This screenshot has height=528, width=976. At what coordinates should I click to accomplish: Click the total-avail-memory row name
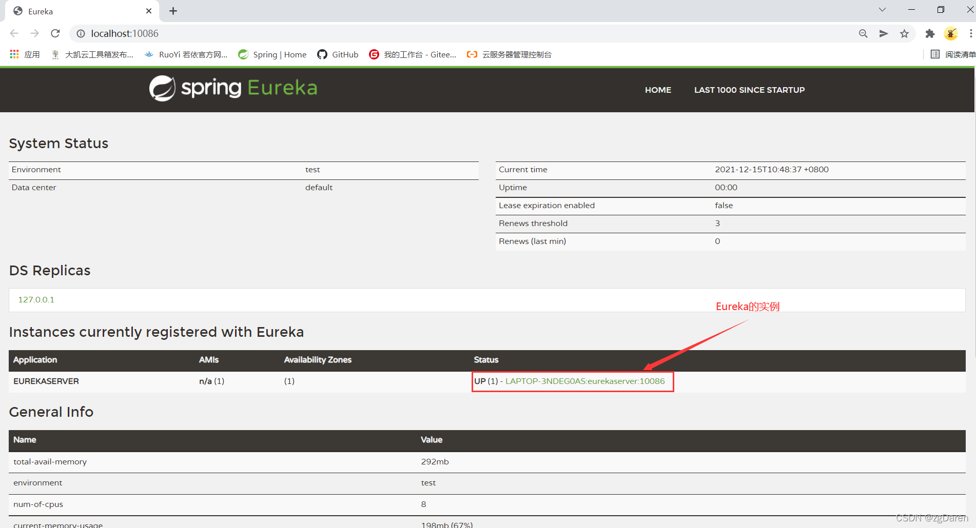(x=50, y=462)
